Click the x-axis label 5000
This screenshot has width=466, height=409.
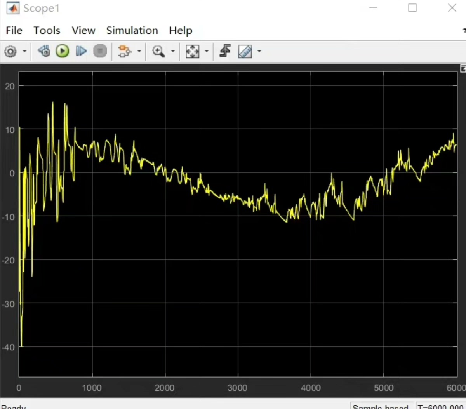pos(384,388)
